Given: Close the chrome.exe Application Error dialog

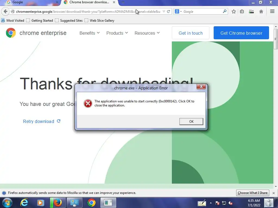Looking at the screenshot, I should (201, 87).
